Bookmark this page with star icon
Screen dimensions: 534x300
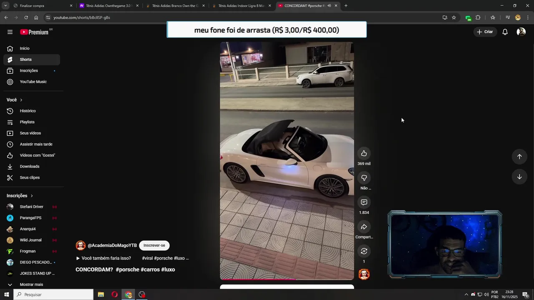454,17
